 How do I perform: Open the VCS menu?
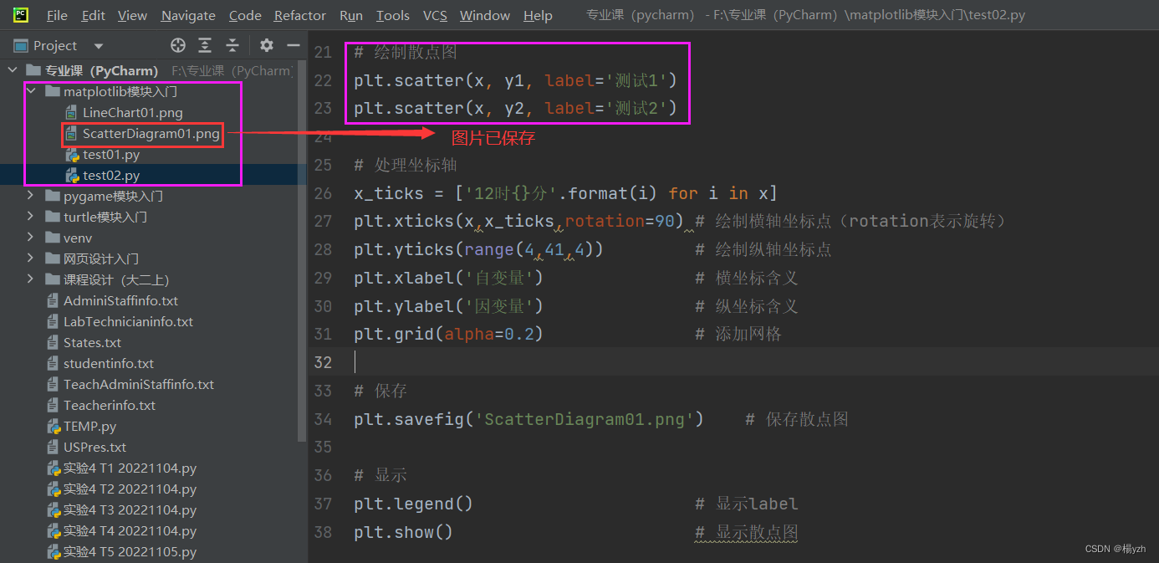click(x=437, y=14)
